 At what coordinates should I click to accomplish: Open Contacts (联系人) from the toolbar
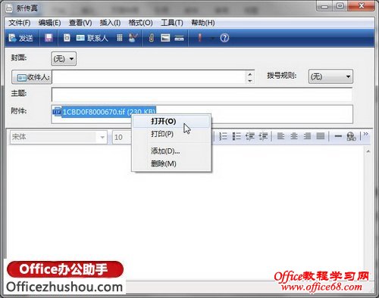(x=92, y=38)
